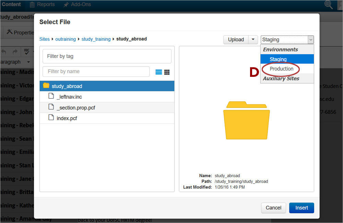Screen dimensions: 343x223
Task: Switch file list to list view
Action: coord(158,72)
